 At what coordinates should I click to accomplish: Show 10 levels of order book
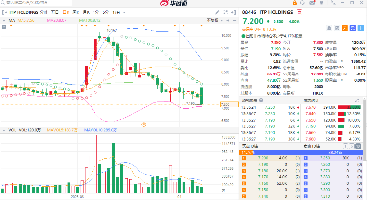coord(358,146)
